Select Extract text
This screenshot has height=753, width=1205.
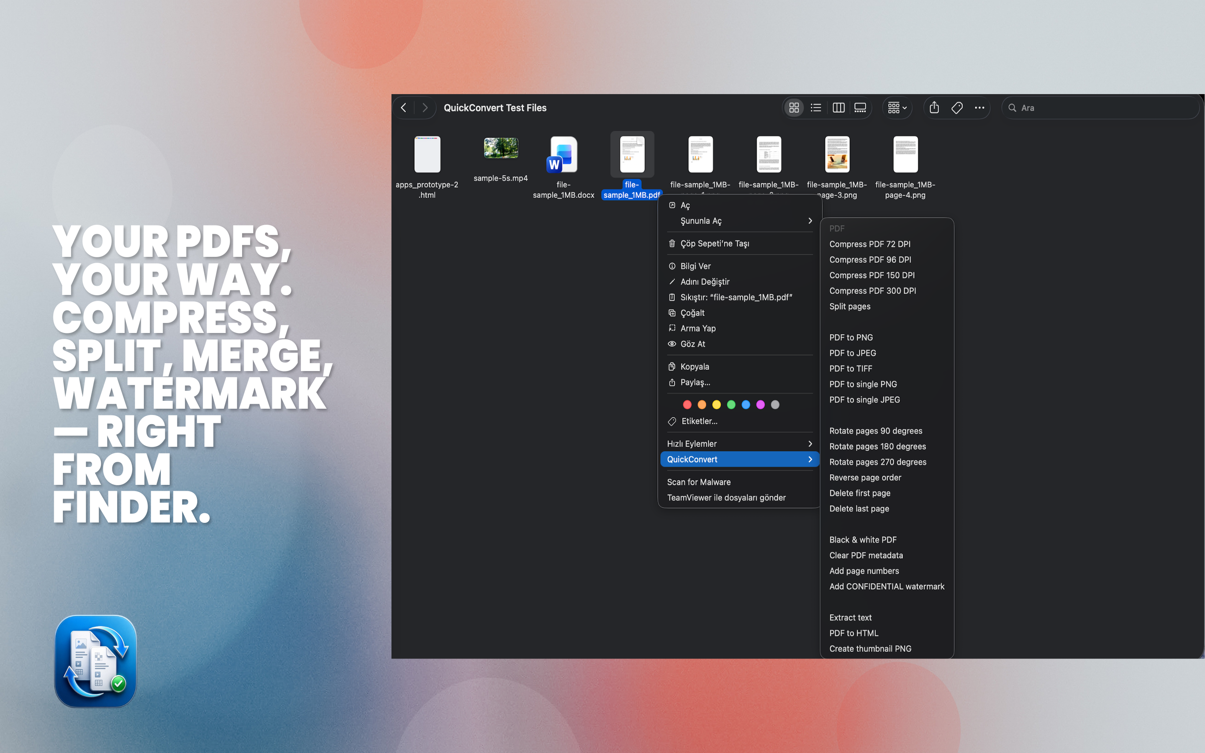point(887,617)
